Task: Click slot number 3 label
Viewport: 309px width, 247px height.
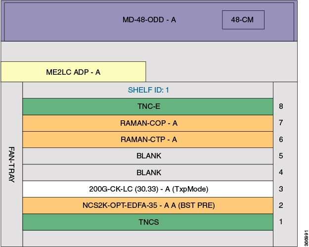Action: click(x=281, y=189)
